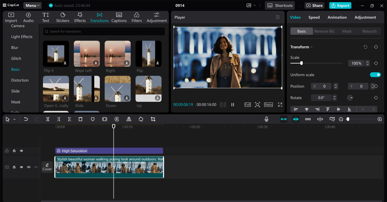Image resolution: width=387 pixels, height=202 pixels.
Task: Choose the Glitch transition category
Action: (16, 58)
